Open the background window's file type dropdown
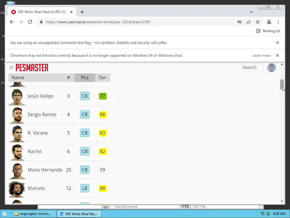 (260, 206)
